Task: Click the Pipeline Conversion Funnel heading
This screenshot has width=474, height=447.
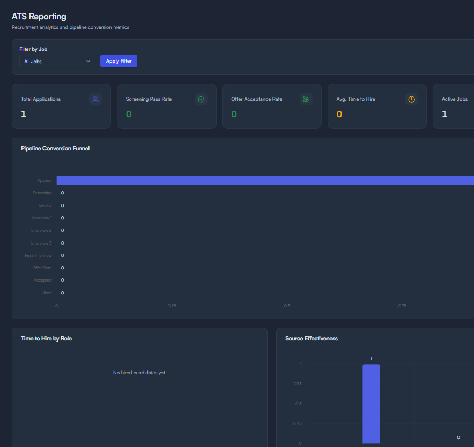Action: [x=55, y=148]
